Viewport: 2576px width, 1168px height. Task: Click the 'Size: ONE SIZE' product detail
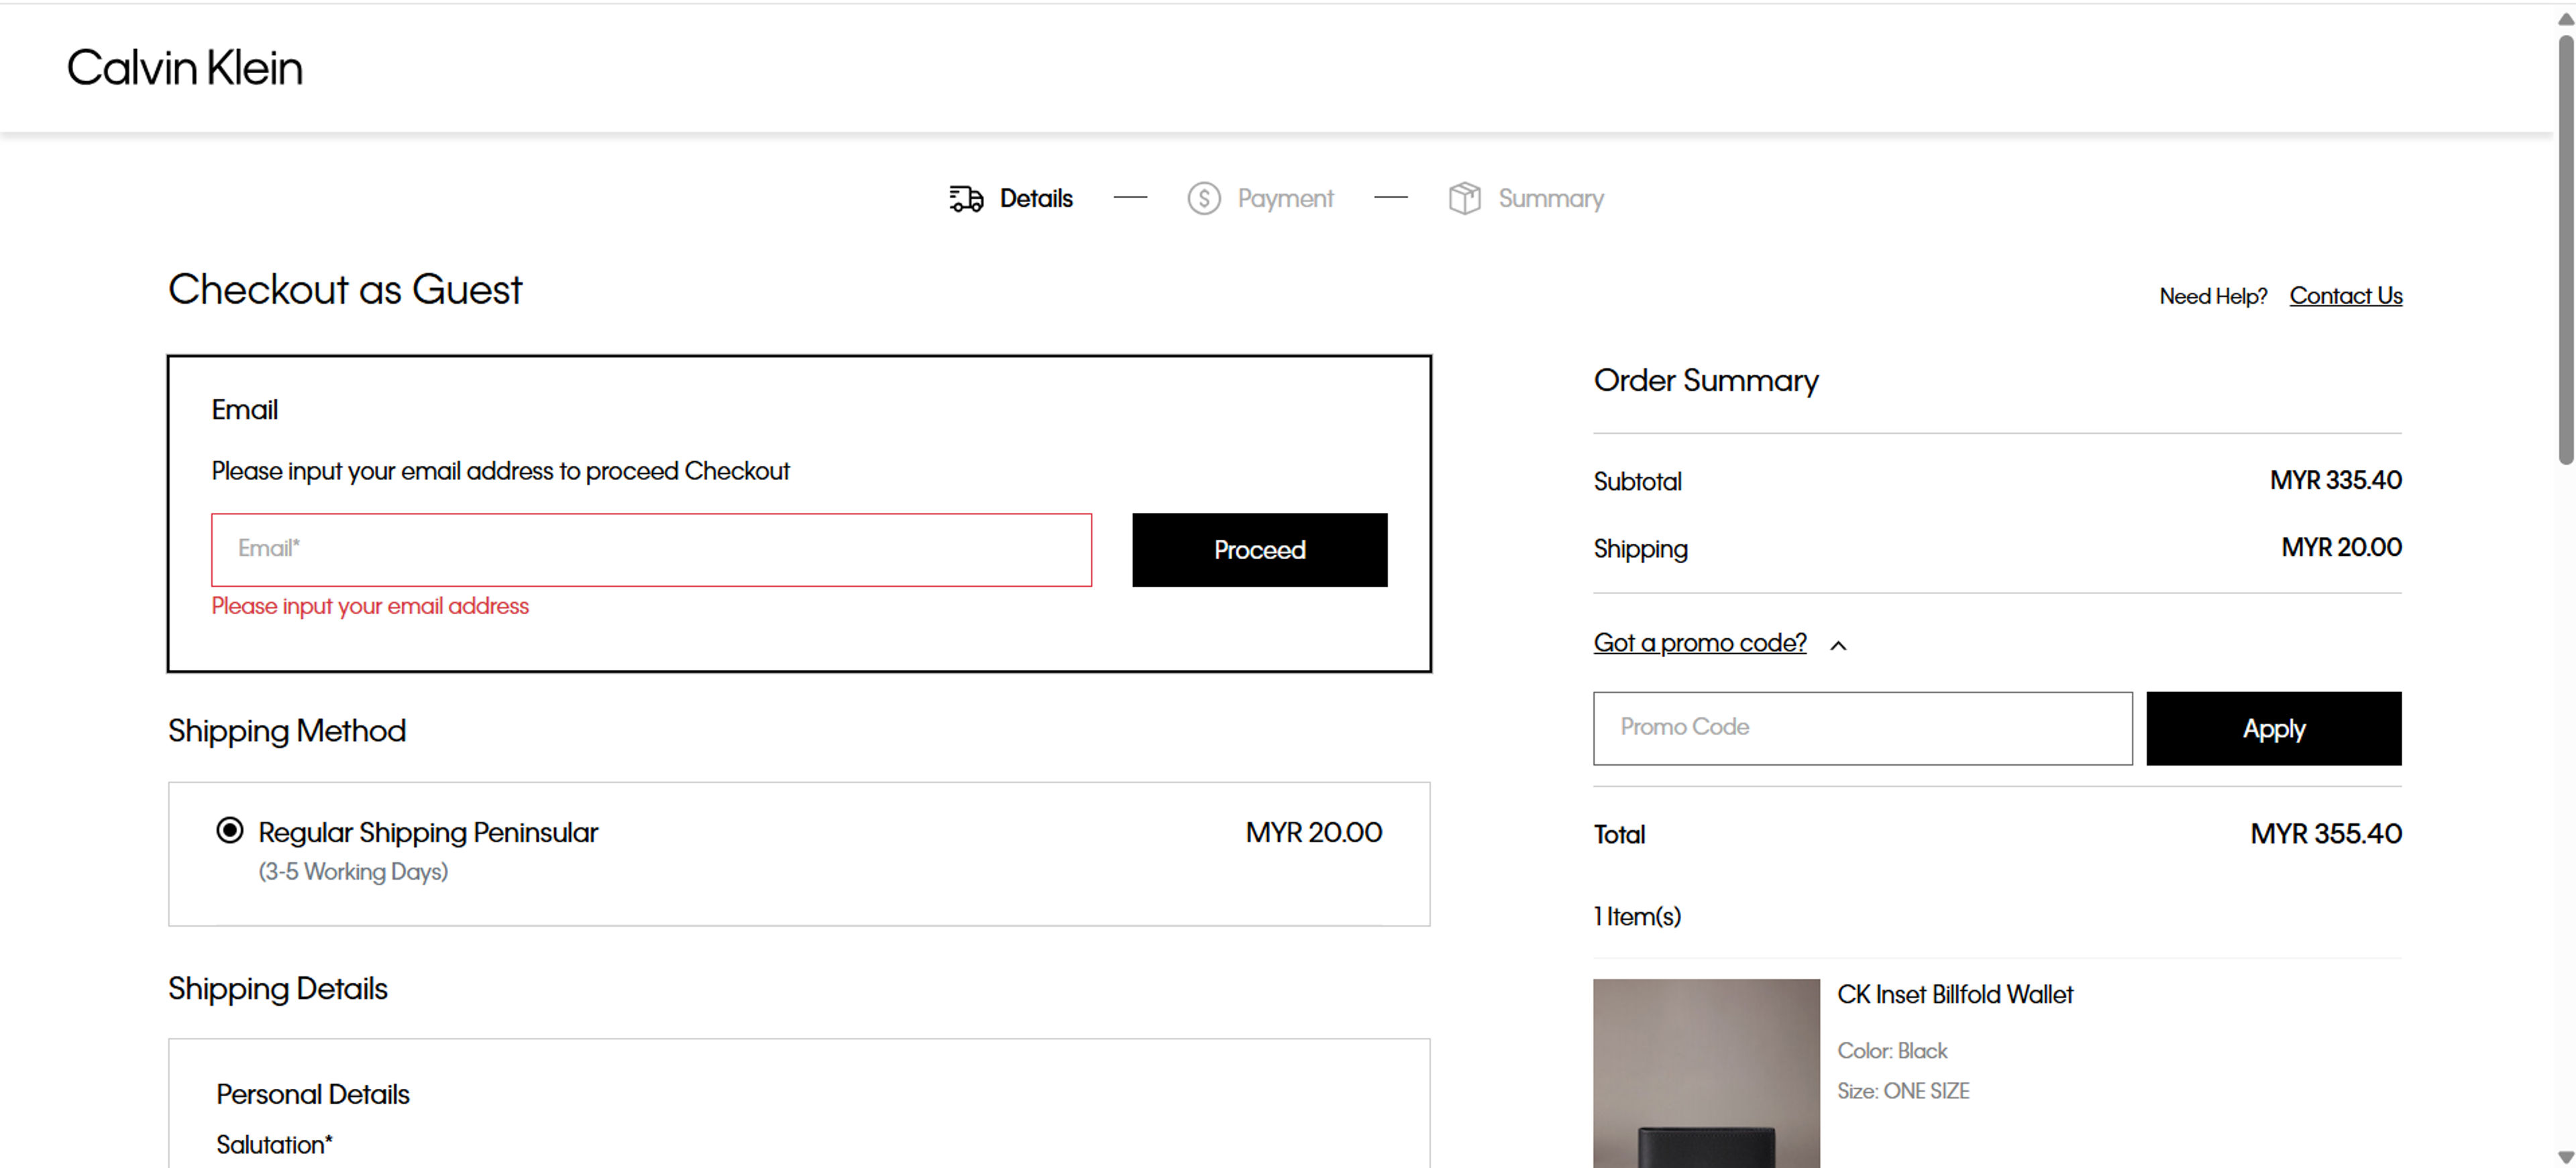coord(1903,1091)
